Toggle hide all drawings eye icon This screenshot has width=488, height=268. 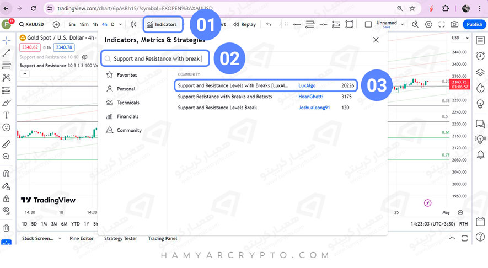coord(6,211)
